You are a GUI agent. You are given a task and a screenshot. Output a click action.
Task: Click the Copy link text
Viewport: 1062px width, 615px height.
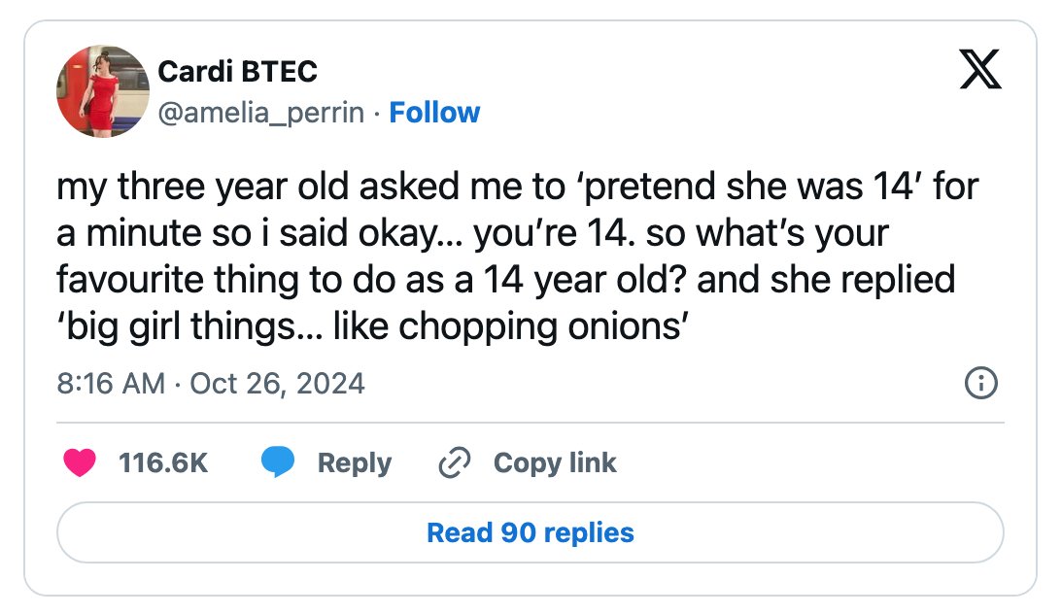(x=555, y=463)
